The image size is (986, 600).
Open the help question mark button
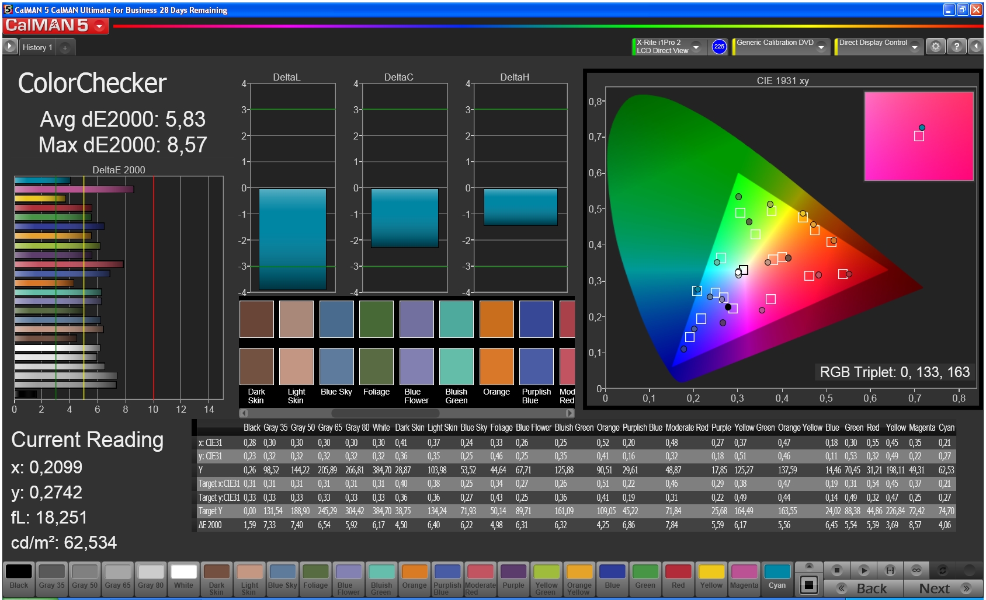(x=956, y=46)
